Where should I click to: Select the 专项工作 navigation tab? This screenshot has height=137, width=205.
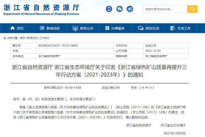[x=184, y=28]
